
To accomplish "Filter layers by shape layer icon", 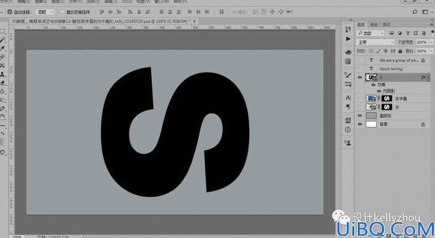I will tap(416, 33).
